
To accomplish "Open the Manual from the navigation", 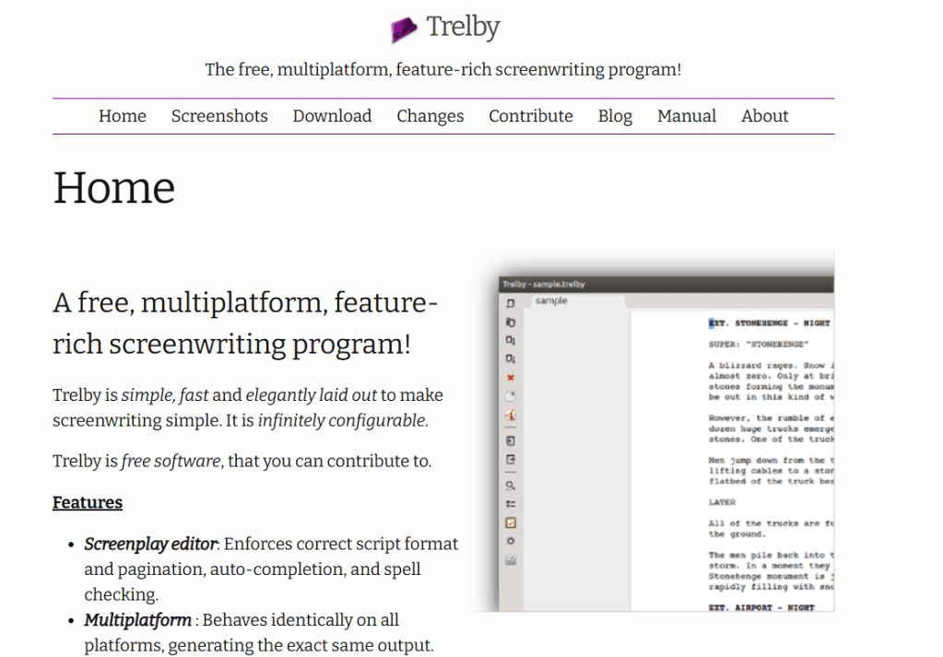I will tap(687, 116).
